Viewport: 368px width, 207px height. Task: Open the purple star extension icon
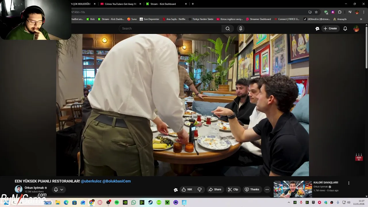[x=333, y=12]
